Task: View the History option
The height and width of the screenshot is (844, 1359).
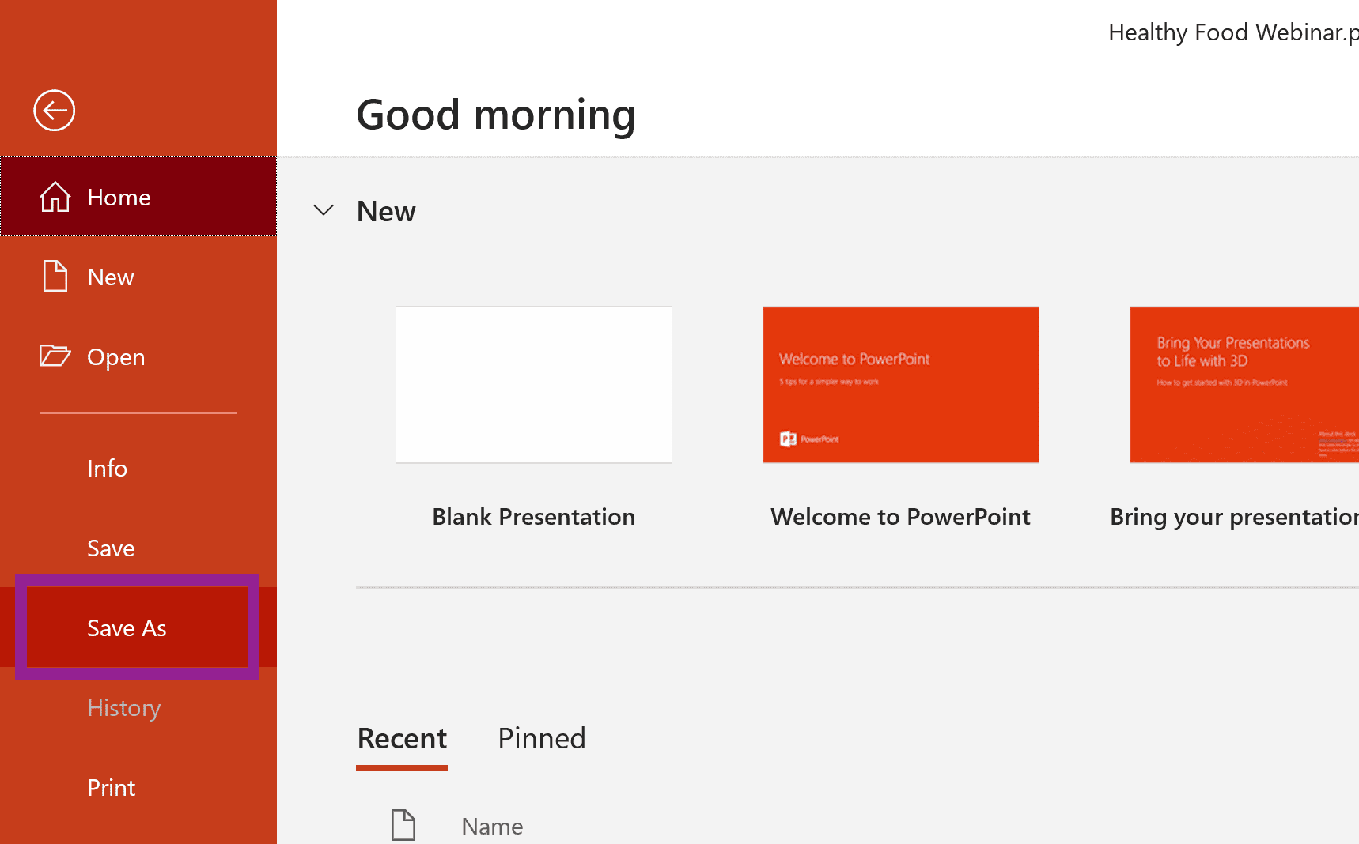Action: click(123, 707)
